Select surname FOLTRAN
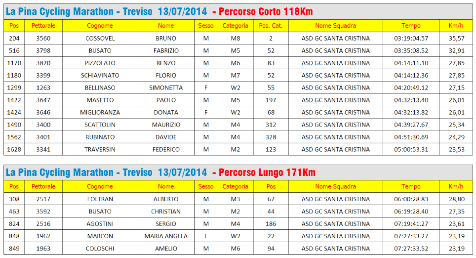The height and width of the screenshot is (258, 476). point(100,199)
